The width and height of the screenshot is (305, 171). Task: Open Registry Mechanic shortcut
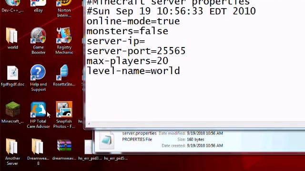click(x=64, y=41)
